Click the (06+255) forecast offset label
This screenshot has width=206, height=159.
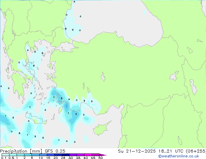pos(194,151)
